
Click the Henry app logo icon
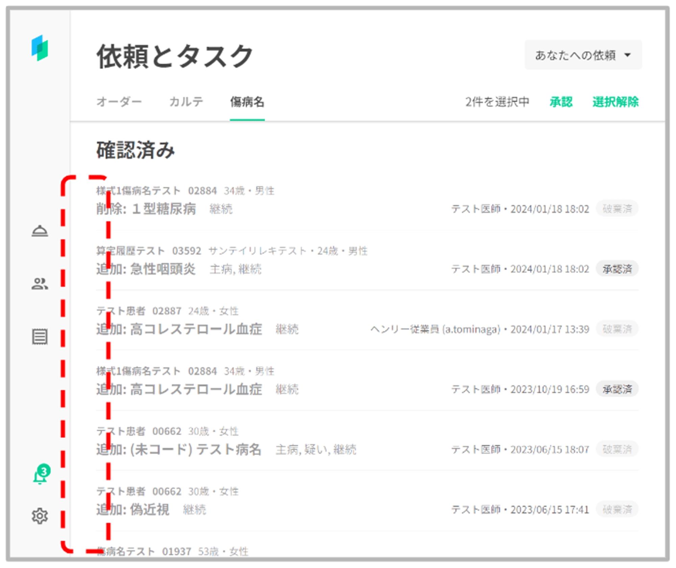(x=40, y=48)
